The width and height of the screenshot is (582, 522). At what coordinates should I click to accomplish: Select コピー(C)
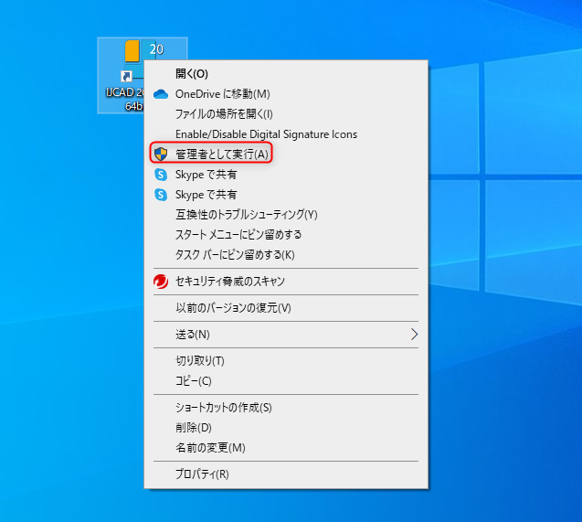point(286,381)
